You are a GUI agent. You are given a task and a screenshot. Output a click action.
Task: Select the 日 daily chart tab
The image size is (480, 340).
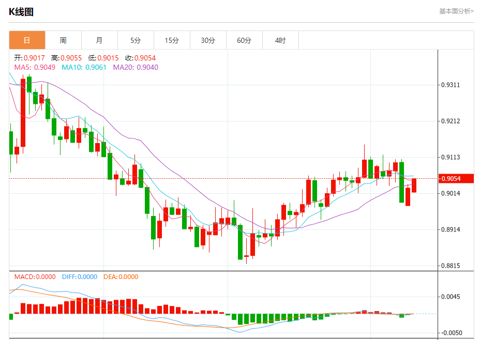[x=27, y=40]
